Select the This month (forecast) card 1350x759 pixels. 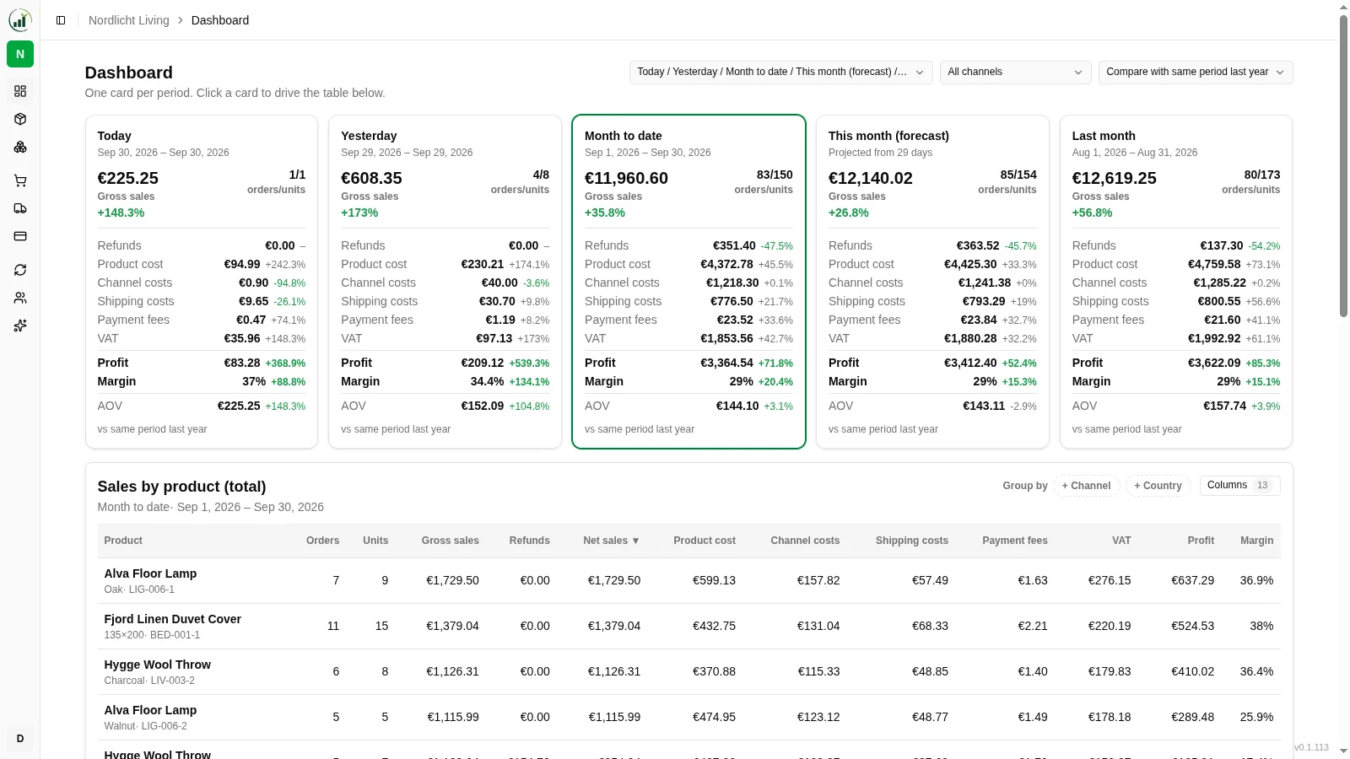tap(932, 282)
